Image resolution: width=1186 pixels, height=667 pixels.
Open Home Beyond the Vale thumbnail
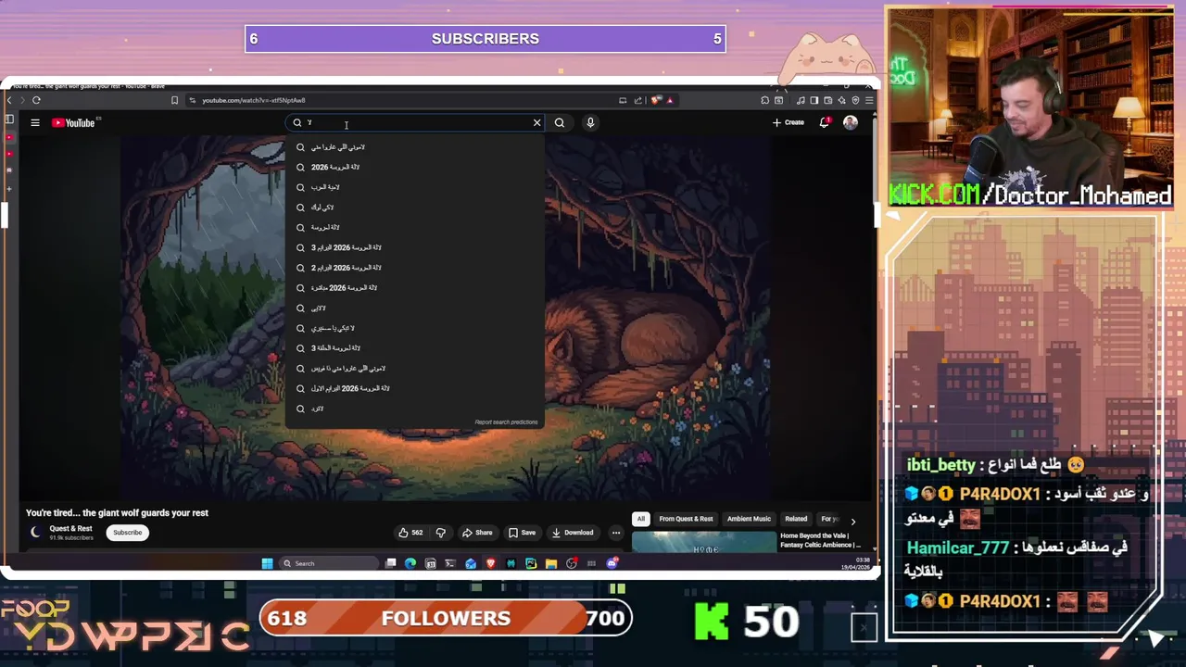coord(704,542)
